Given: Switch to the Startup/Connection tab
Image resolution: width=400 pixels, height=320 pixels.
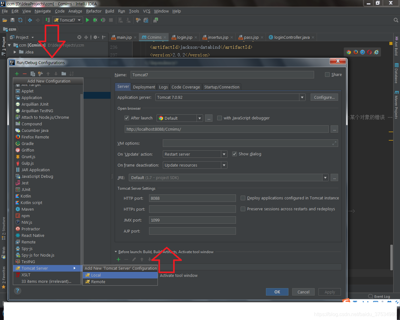Looking at the screenshot, I should click(x=222, y=87).
